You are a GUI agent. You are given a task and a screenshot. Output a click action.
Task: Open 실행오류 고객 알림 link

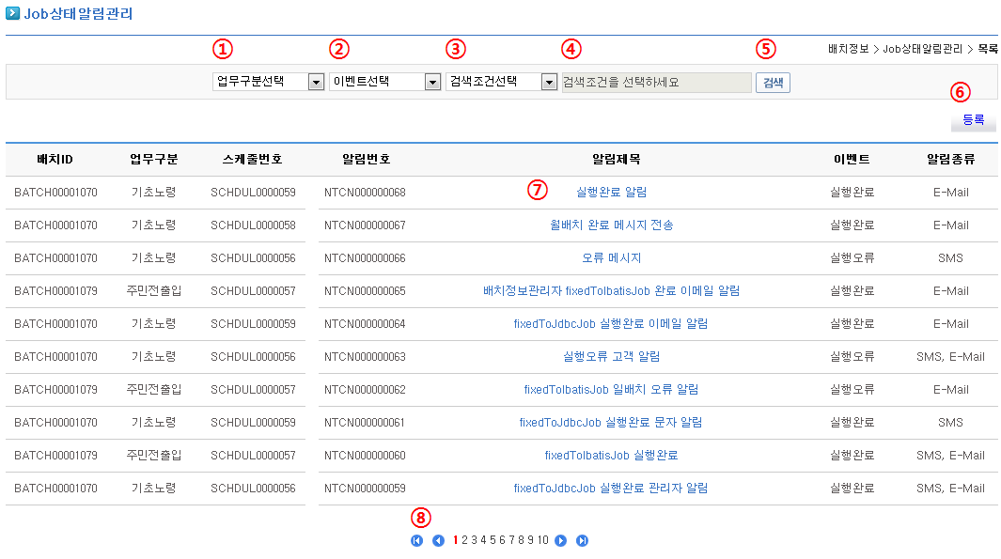point(611,357)
